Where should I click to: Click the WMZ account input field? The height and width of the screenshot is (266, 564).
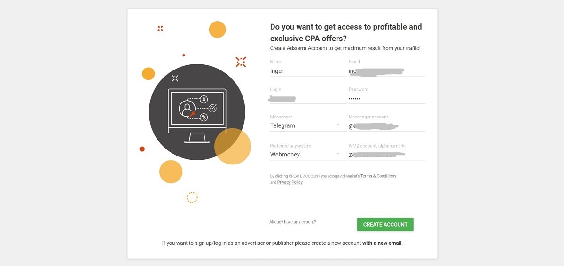click(387, 154)
